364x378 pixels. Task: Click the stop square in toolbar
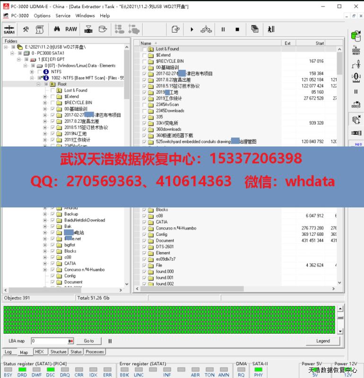click(237, 29)
